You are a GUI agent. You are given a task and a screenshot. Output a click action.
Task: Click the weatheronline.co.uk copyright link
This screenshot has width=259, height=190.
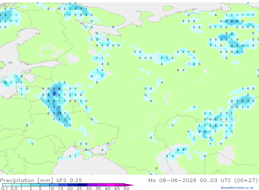click(x=237, y=188)
